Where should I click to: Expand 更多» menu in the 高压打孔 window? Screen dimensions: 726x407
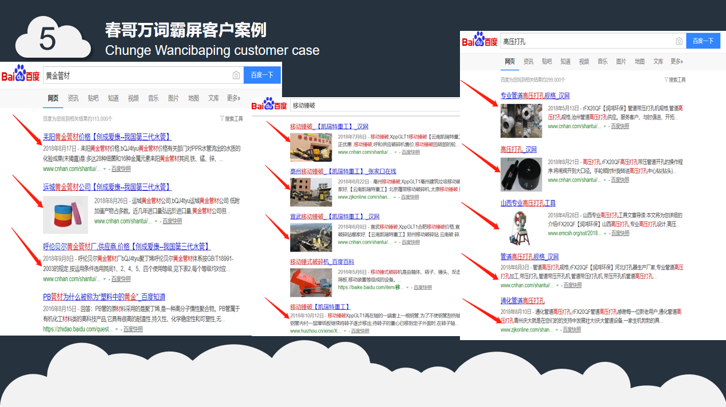677,61
